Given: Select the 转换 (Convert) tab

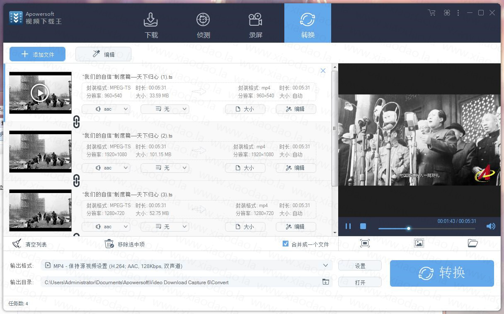Looking at the screenshot, I should tap(308, 23).
